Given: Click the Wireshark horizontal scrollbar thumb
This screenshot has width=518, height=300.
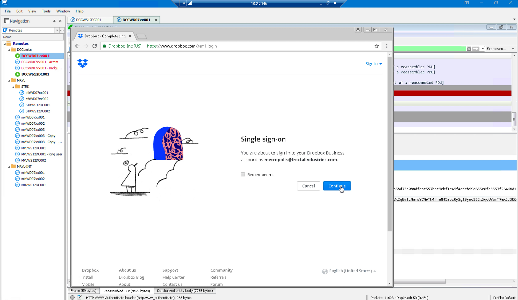Looking at the screenshot, I should click(420, 281).
